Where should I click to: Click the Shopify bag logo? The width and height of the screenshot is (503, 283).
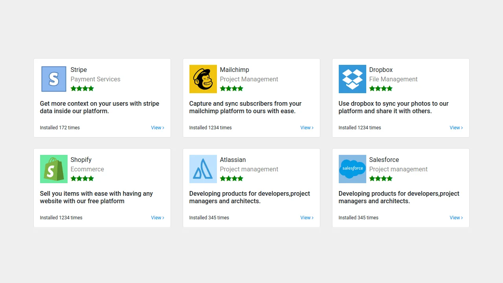click(53, 169)
